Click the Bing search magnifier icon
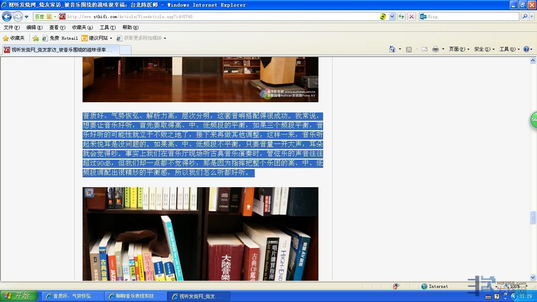The image size is (537, 302). click(524, 17)
